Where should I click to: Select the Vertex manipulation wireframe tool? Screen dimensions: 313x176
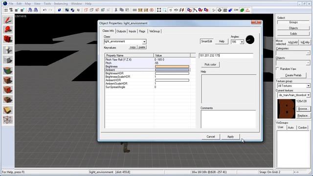tap(8, 120)
